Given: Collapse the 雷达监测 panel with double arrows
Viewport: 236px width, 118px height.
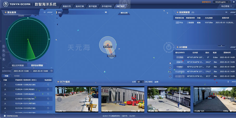Looking at the screenshot, I should click(44, 12).
